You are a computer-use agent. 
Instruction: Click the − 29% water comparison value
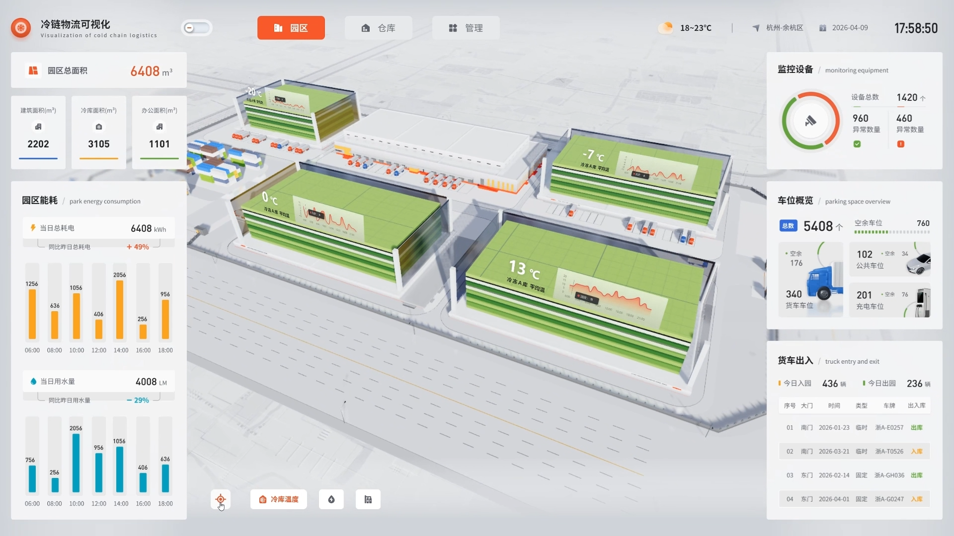click(138, 400)
